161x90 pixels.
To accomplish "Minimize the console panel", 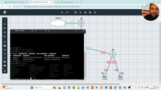I will (x=76, y=30).
